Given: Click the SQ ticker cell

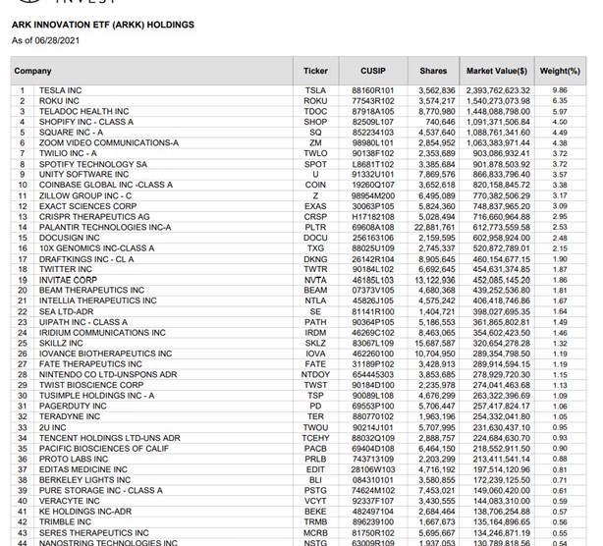Looking at the screenshot, I should tap(315, 133).
